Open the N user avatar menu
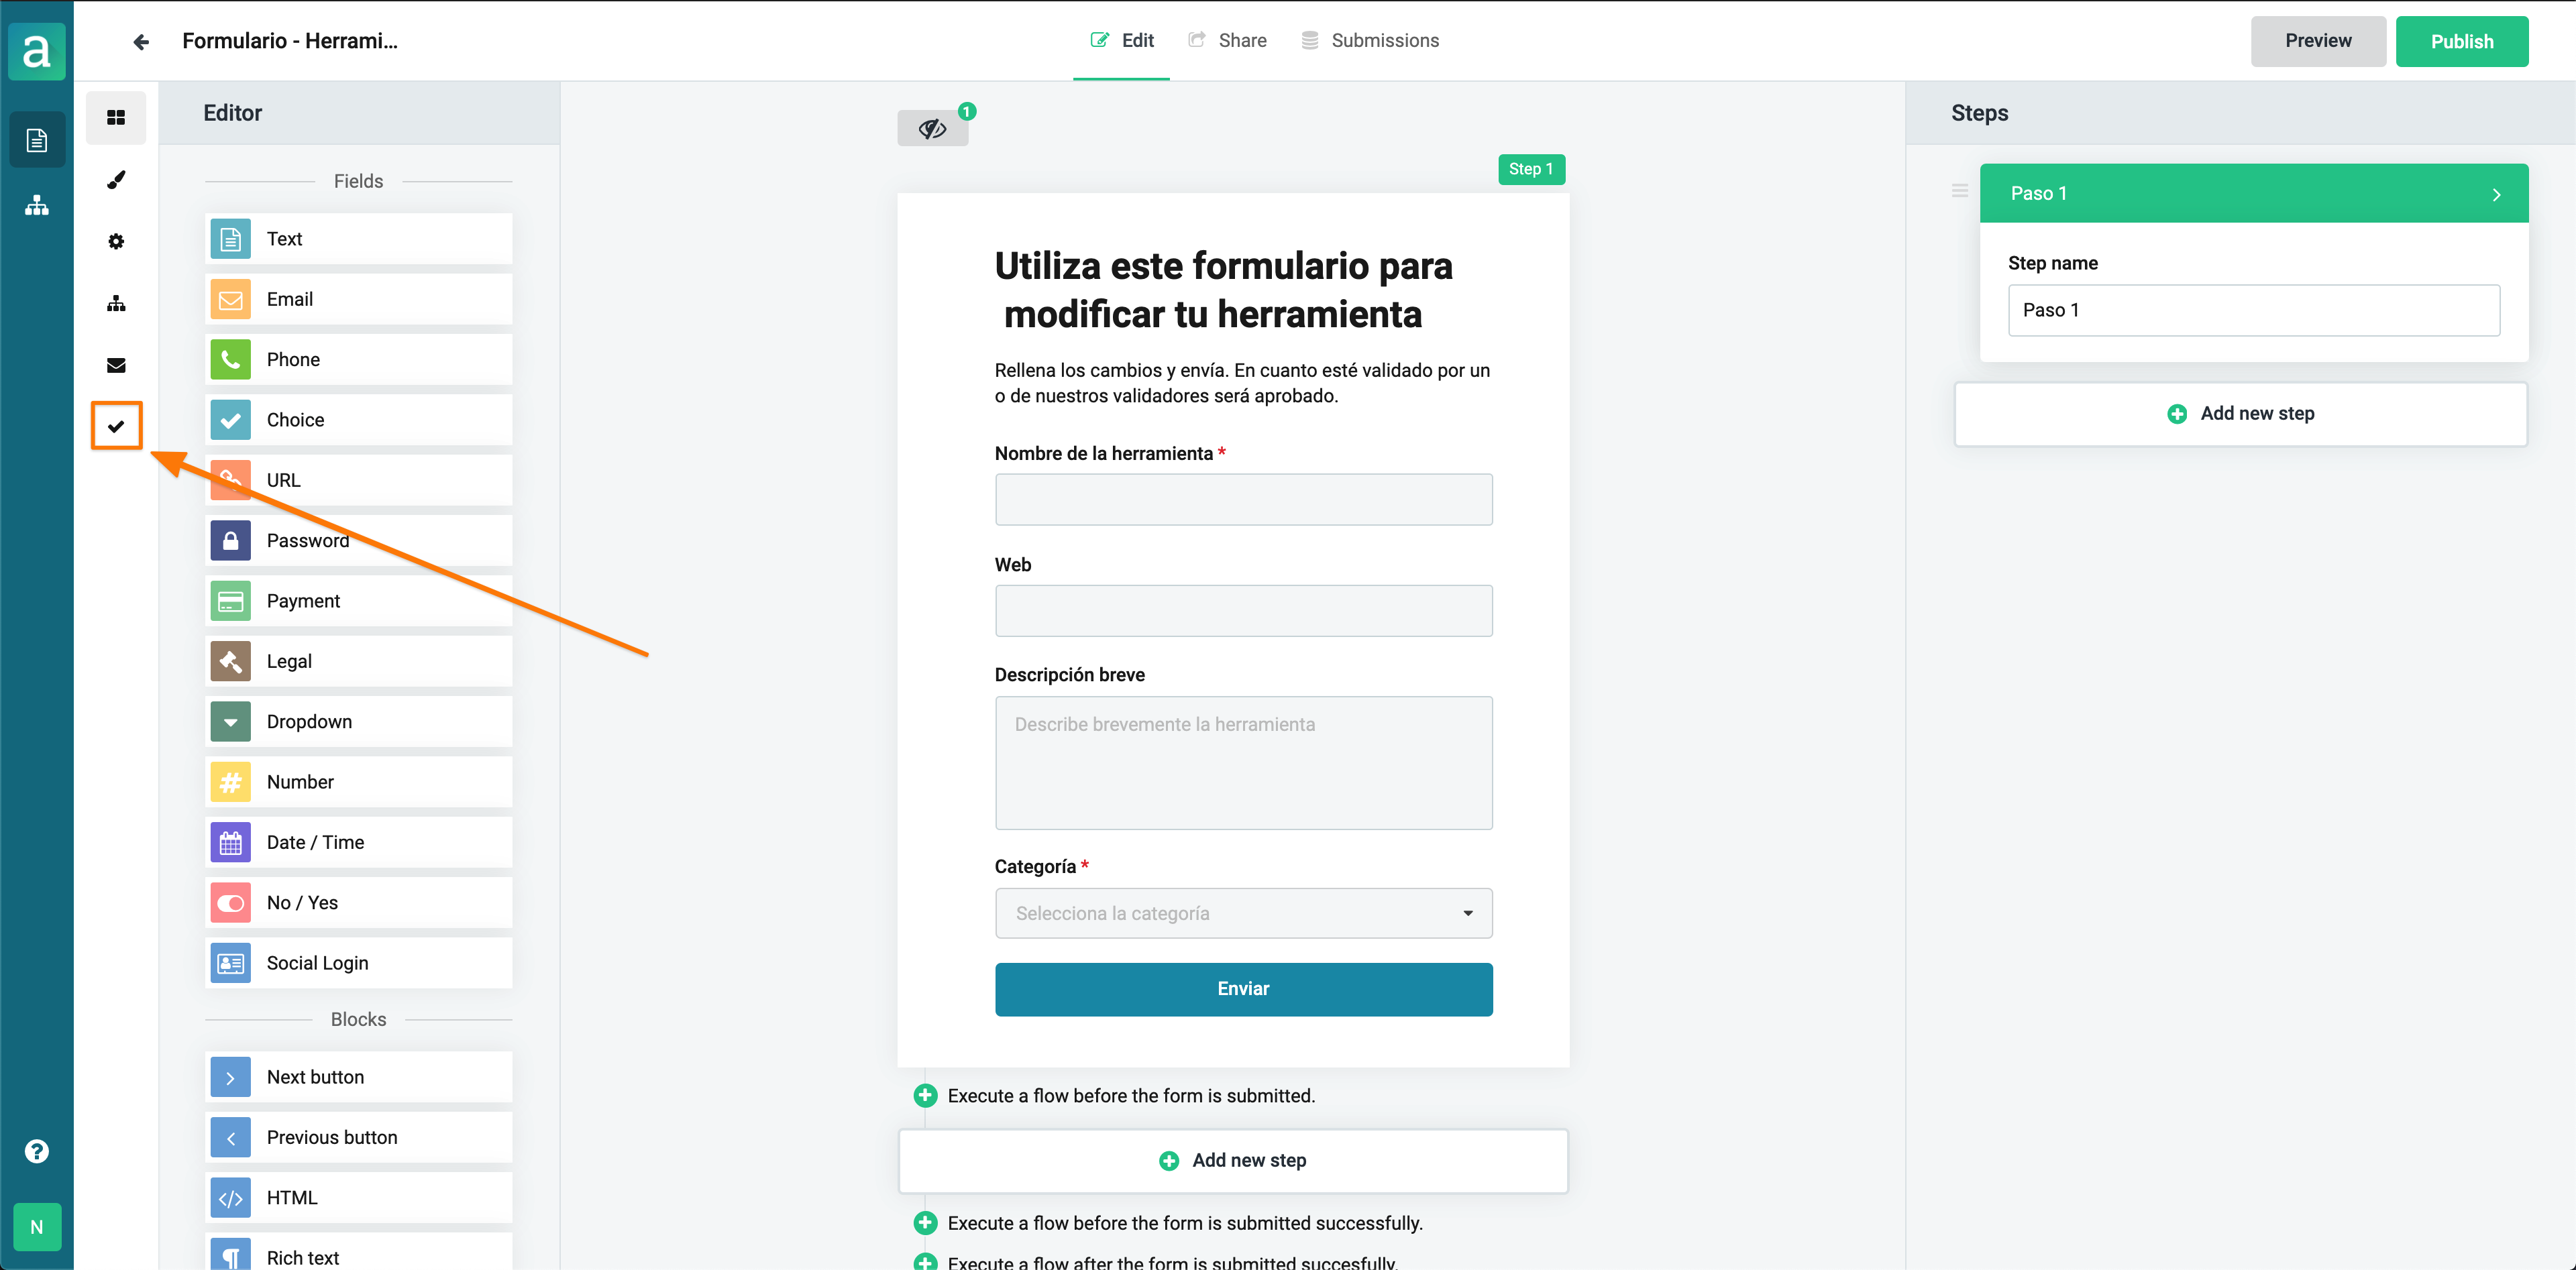 [x=37, y=1226]
